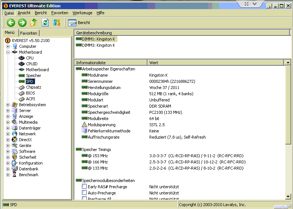The height and width of the screenshot is (209, 293).
Task: Expand the Konfiguration tree node
Action: 8,163
